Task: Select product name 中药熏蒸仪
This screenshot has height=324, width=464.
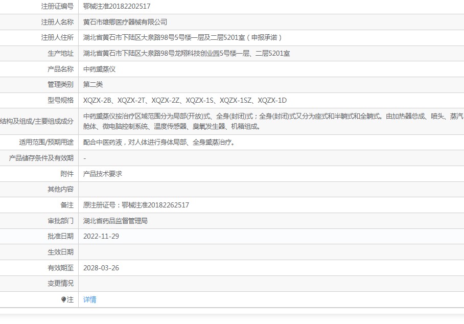Action: point(99,69)
